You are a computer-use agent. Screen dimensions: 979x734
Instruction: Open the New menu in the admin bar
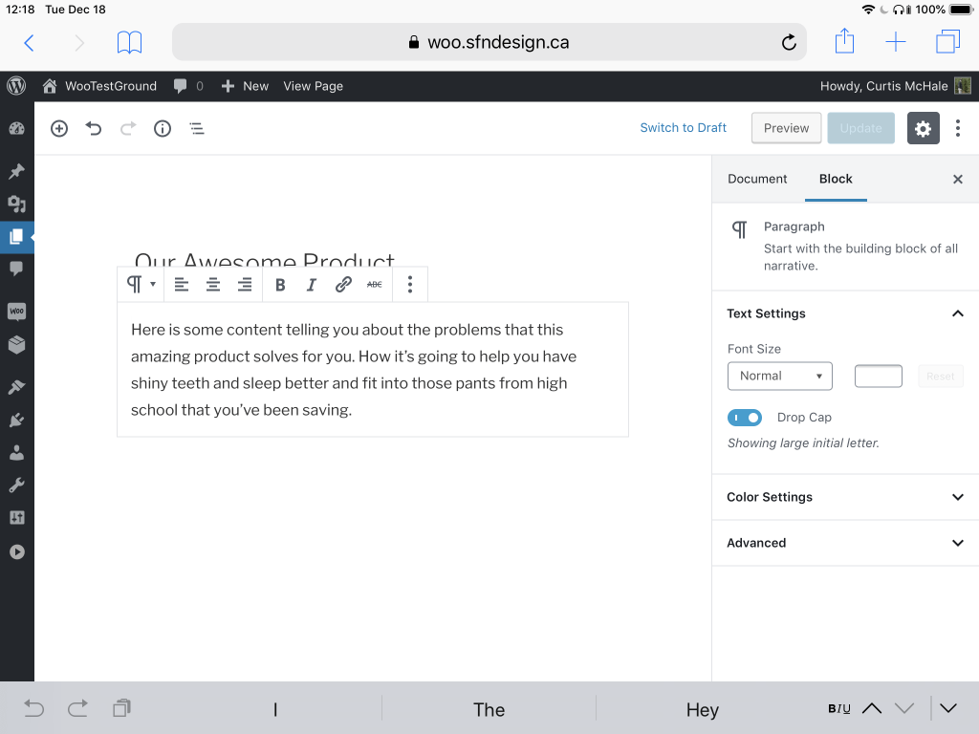pos(245,86)
